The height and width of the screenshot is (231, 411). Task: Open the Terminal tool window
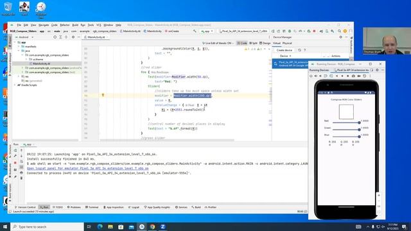(x=92, y=207)
